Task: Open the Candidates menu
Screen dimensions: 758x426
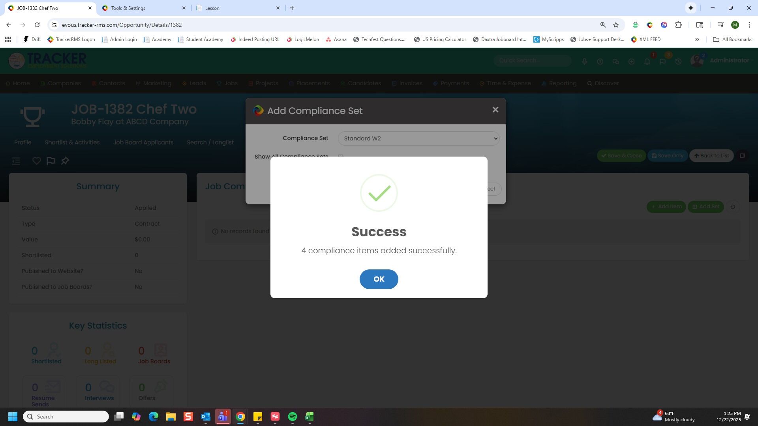Action: click(364, 83)
